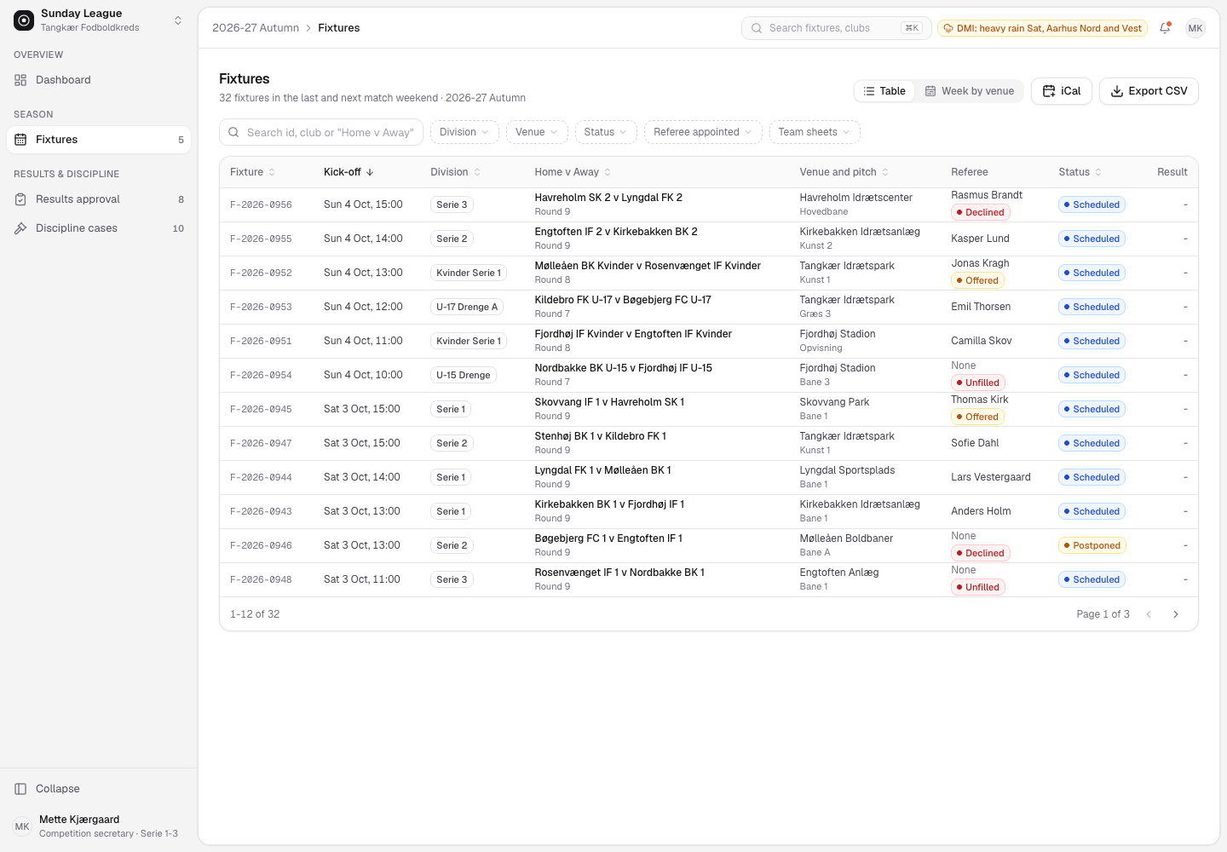Screen dimensions: 1227x852
Task: Click the MK avatar in the top bar
Action: (x=1195, y=28)
